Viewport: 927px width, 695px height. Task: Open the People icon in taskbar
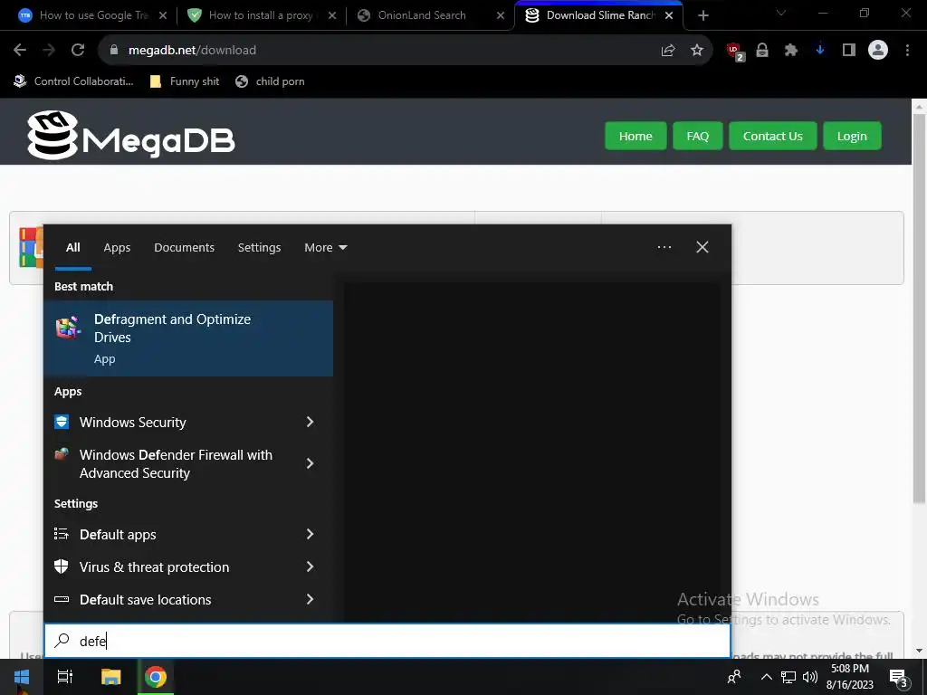(733, 677)
